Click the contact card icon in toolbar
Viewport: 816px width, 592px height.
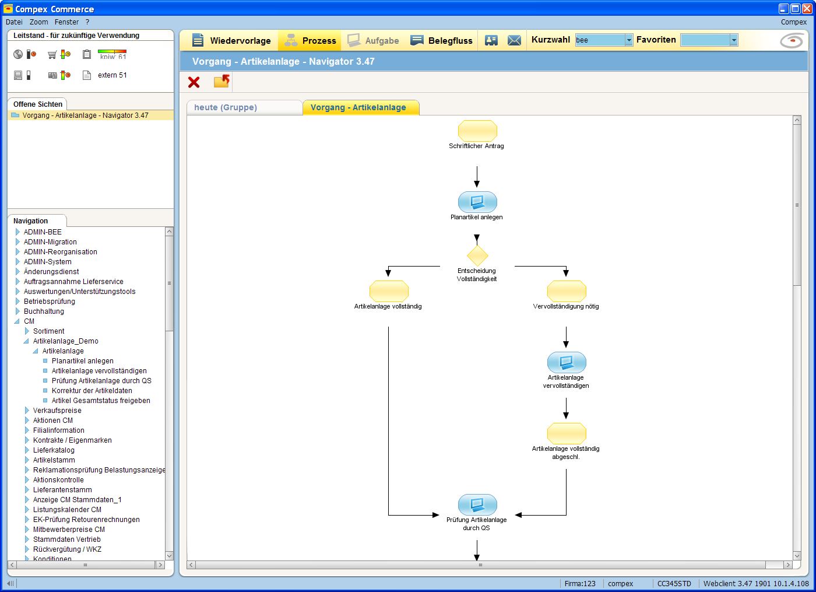(491, 40)
